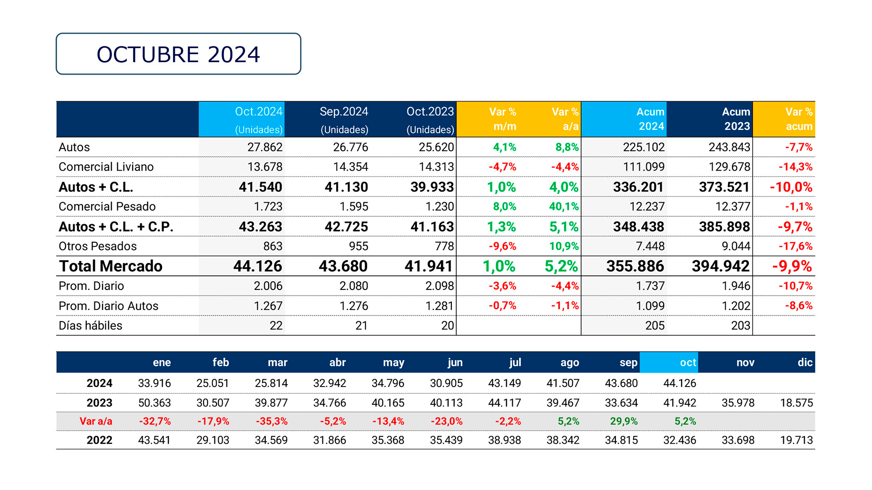Select the Autos + C.L. row label
The height and width of the screenshot is (490, 872).
pos(96,187)
